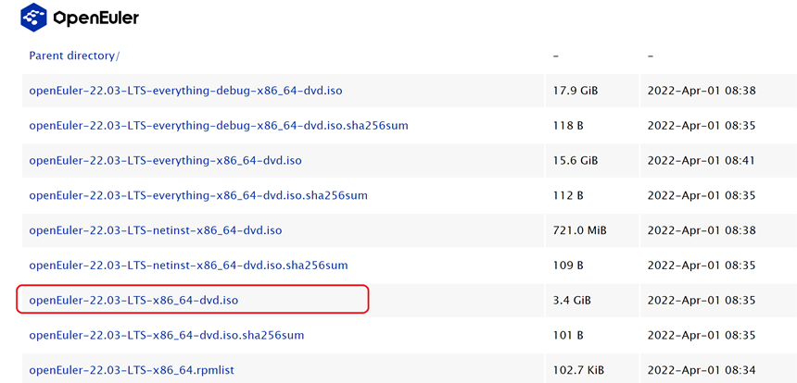Image resolution: width=797 pixels, height=383 pixels.
Task: Download openEuler-22.03-LTS-netinst-x86_64-dvd.iso
Action: click(155, 230)
